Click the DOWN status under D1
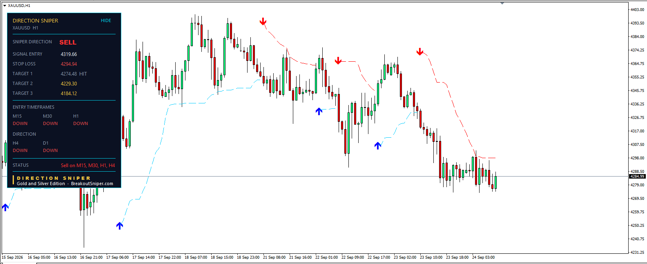647x264 pixels. [50, 150]
